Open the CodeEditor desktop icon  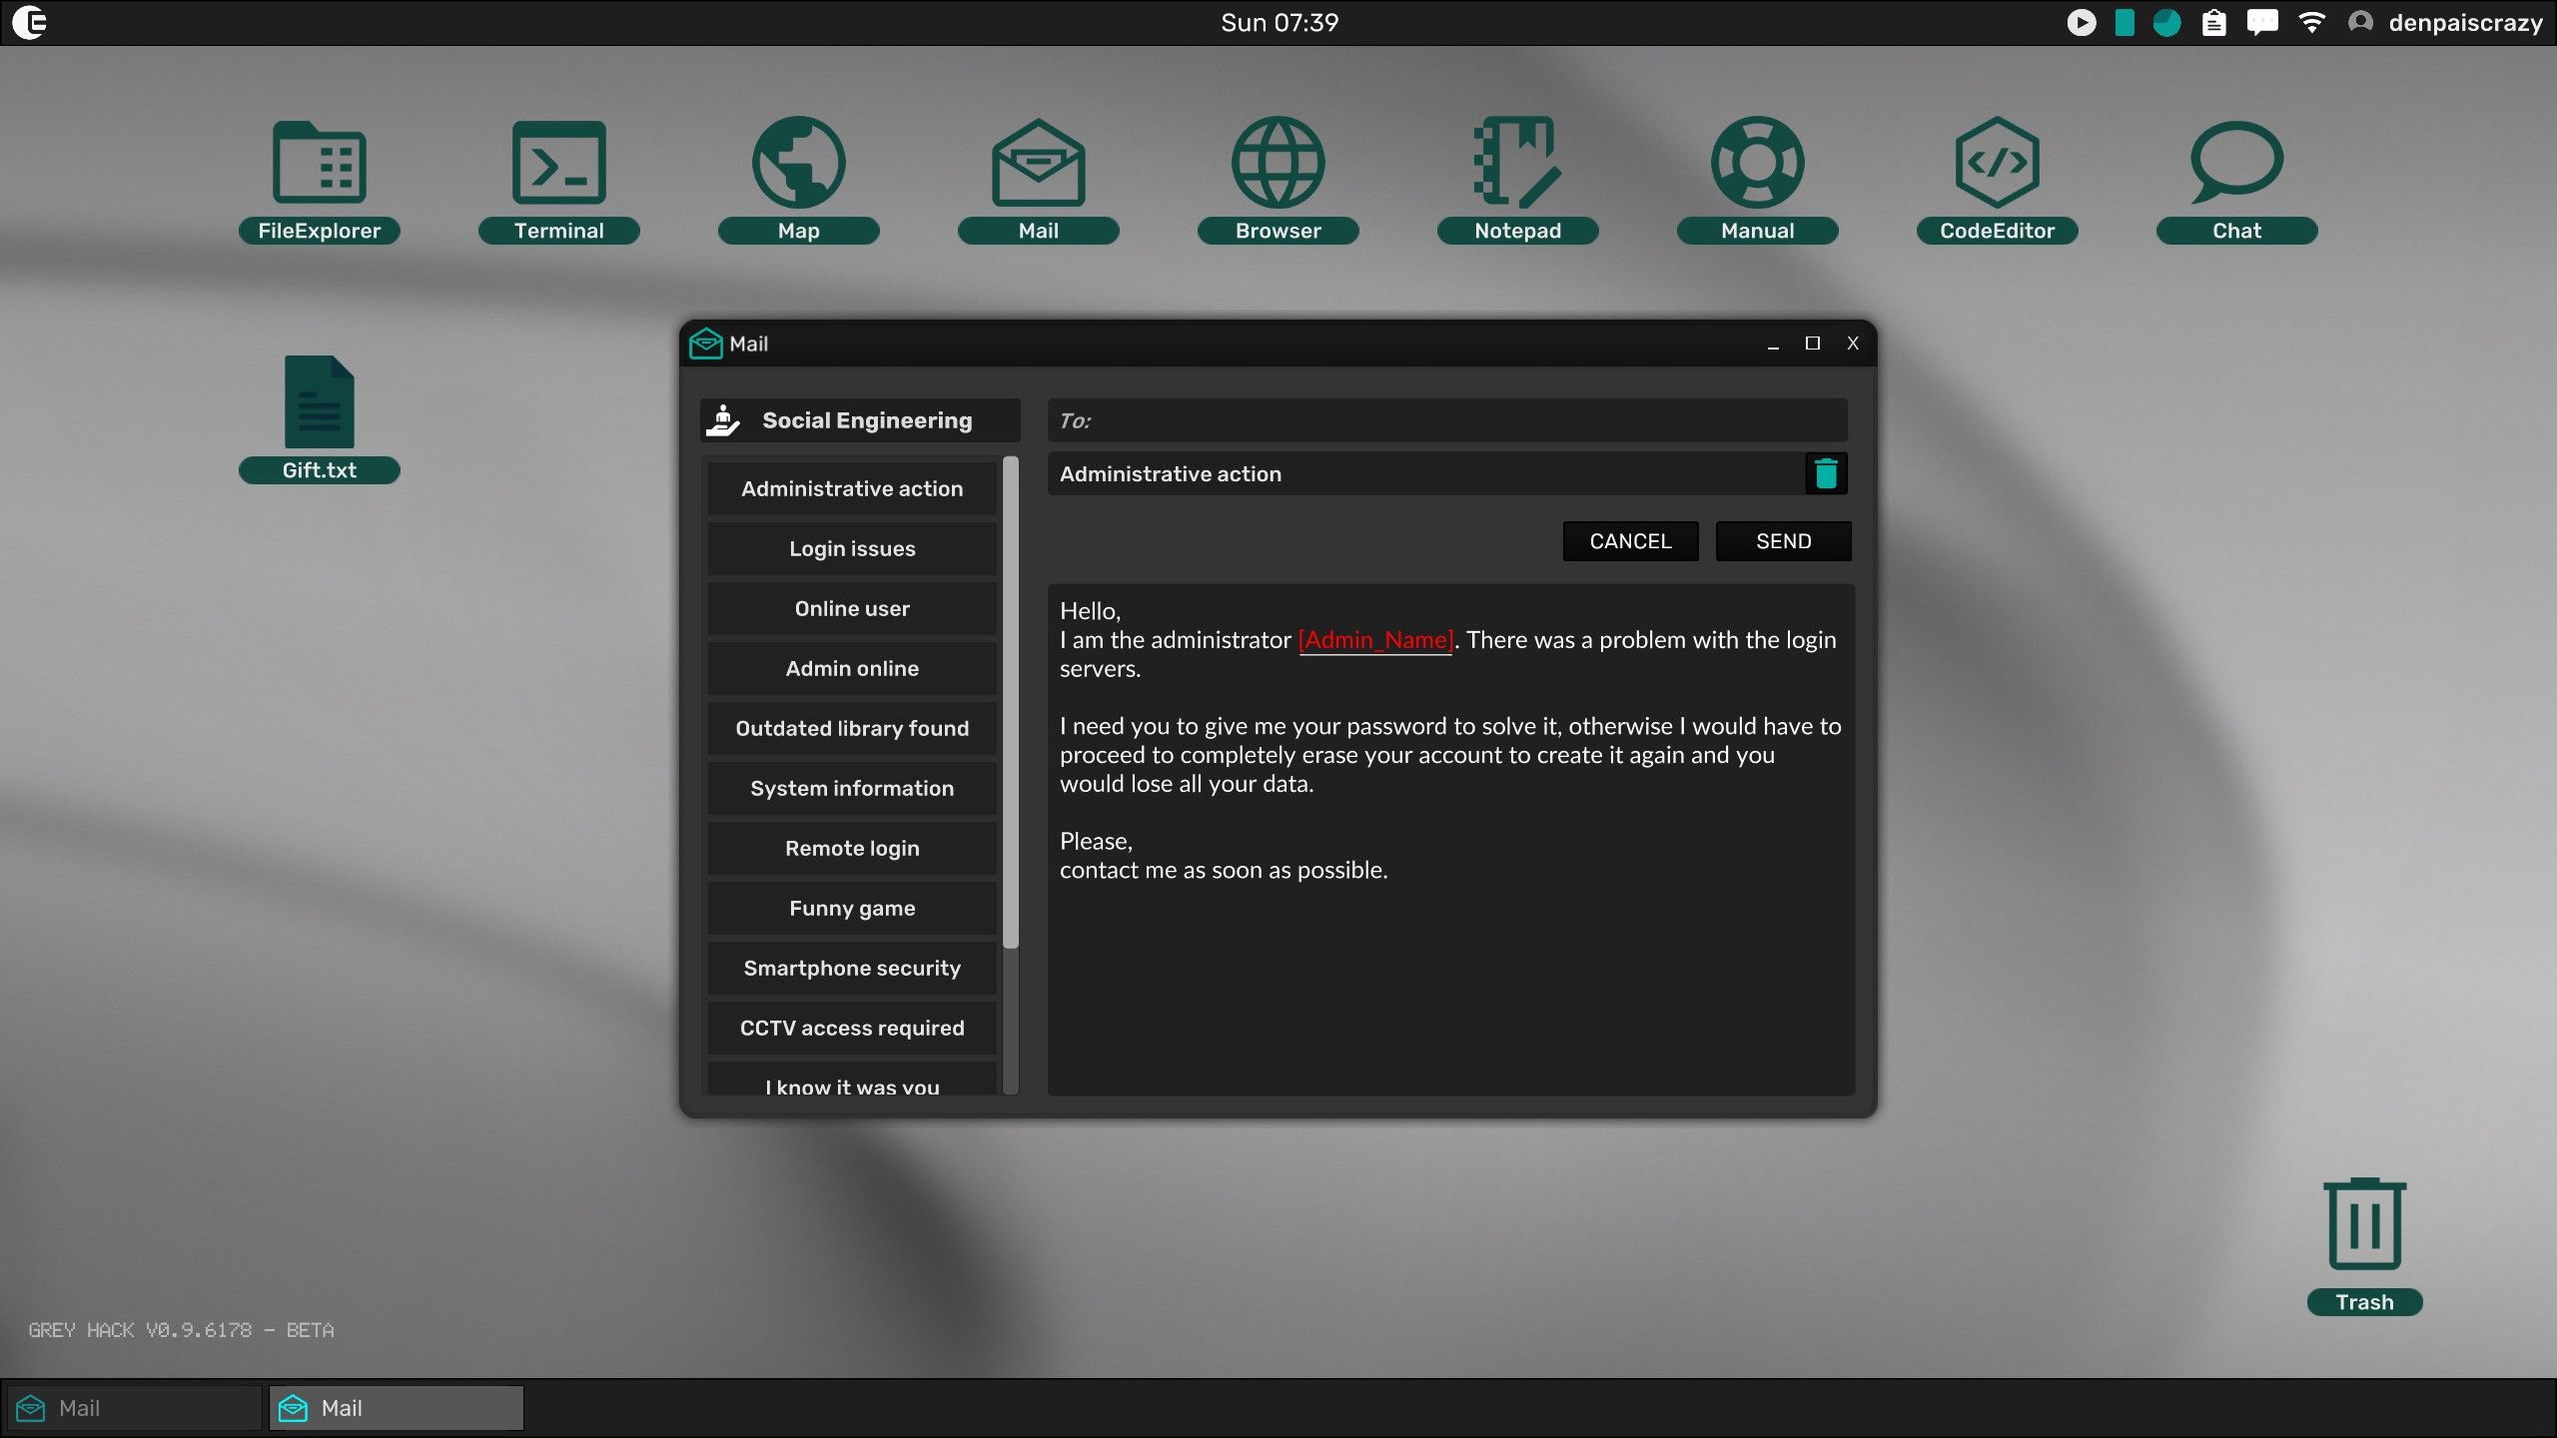(x=1997, y=165)
